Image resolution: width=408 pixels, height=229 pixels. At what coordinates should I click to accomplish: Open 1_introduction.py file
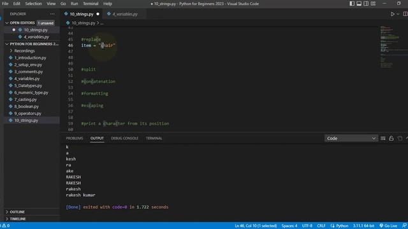[x=30, y=58]
